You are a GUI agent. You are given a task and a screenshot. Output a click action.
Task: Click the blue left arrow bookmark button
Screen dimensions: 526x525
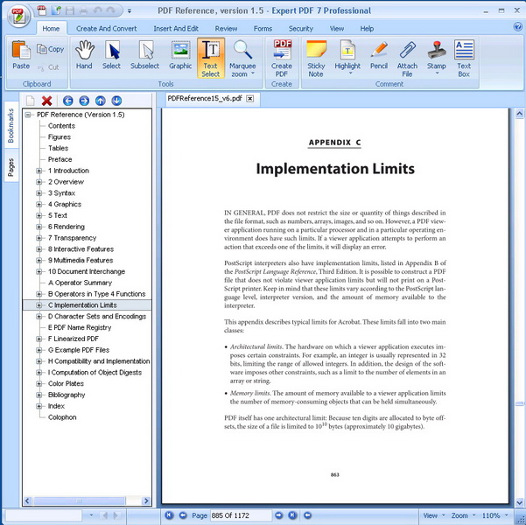pyautogui.click(x=67, y=101)
